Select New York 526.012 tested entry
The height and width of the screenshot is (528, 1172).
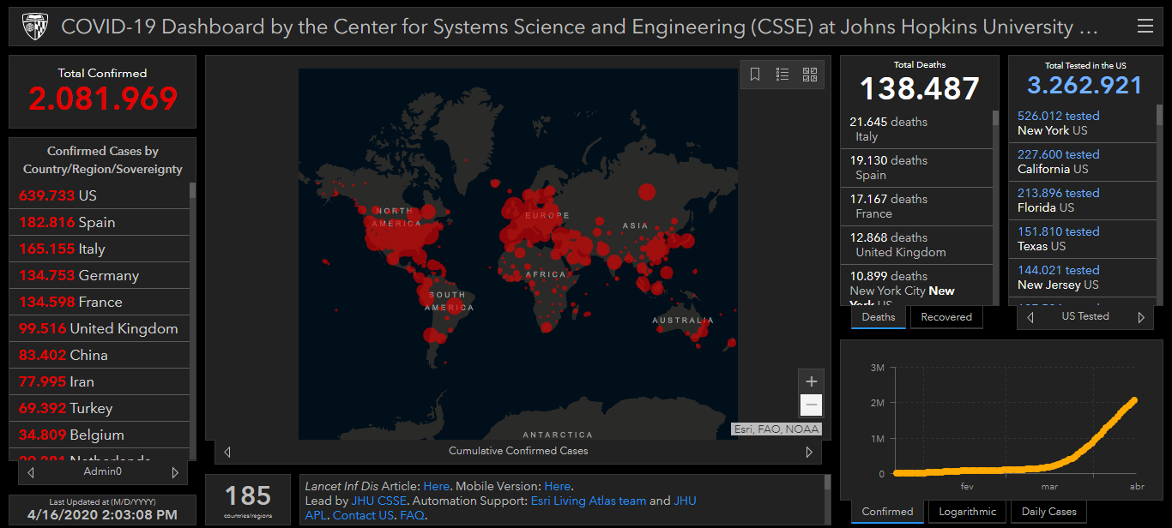pos(1082,123)
